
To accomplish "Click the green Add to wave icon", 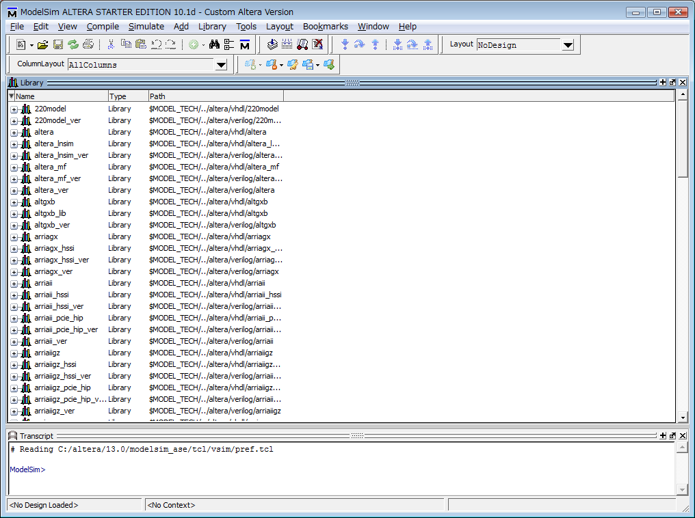I will 194,44.
